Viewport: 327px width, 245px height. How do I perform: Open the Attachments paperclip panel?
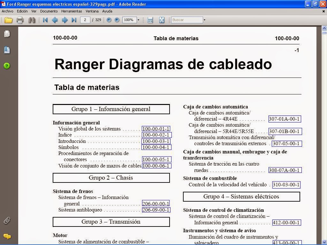pos(7,221)
